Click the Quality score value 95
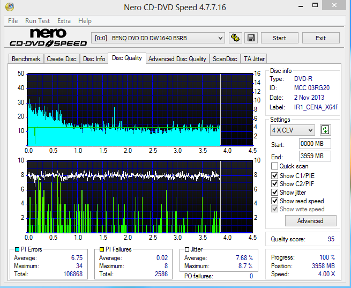 coord(331,239)
